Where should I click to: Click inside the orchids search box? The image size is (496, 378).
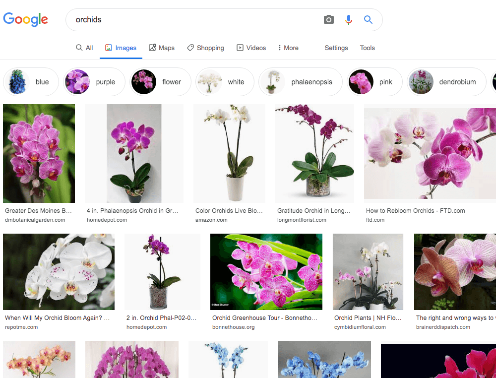[193, 20]
